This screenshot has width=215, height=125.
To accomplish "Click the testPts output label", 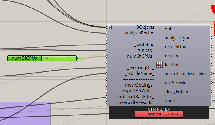I will (171, 65).
